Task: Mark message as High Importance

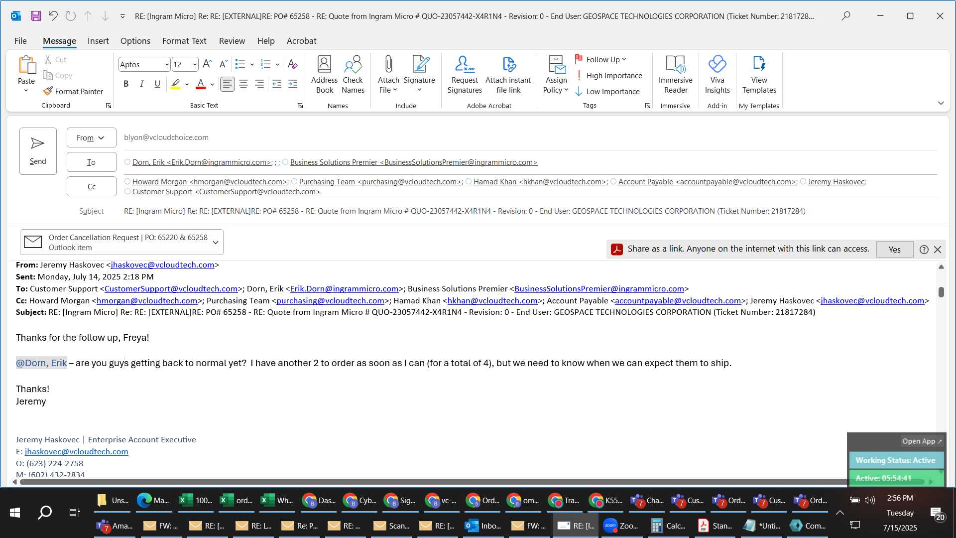Action: (x=608, y=75)
